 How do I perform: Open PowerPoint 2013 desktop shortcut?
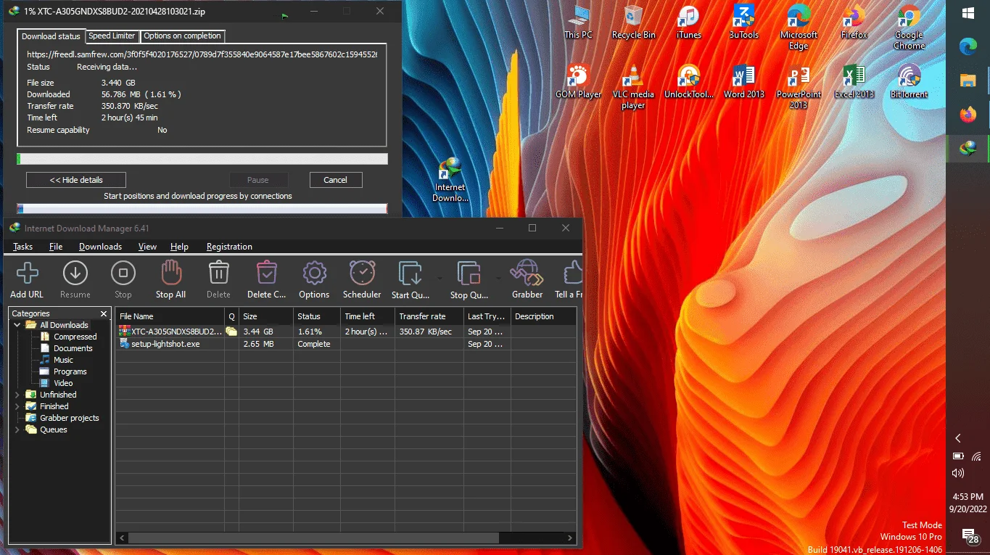coord(799,86)
